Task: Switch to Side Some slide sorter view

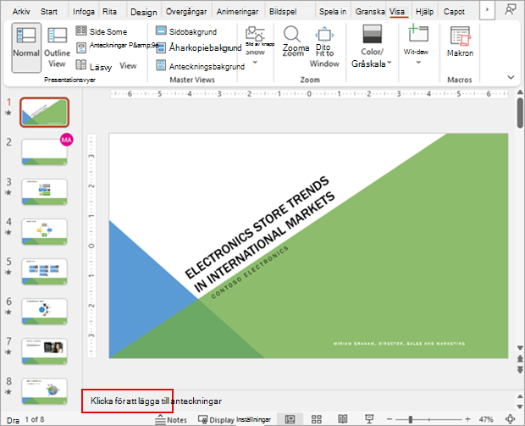Action: pyautogui.click(x=102, y=31)
